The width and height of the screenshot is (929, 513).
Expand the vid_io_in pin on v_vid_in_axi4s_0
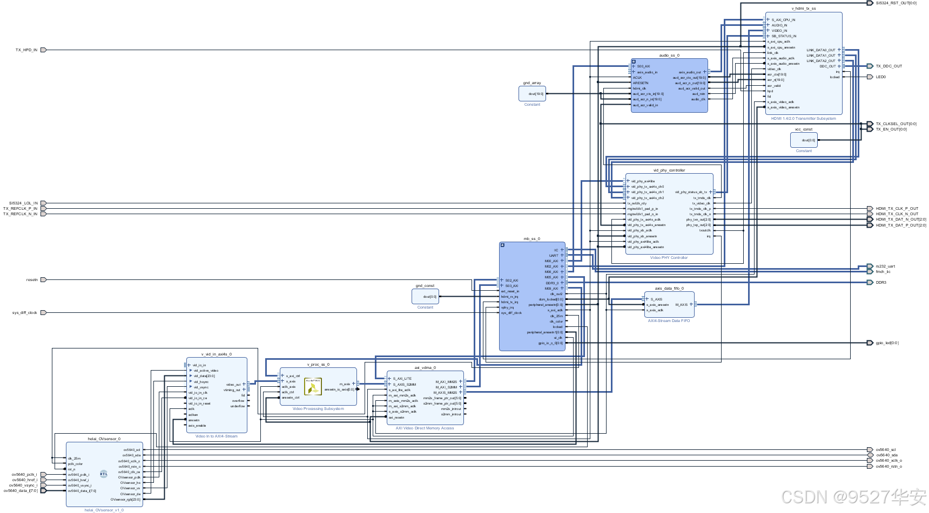click(x=189, y=365)
